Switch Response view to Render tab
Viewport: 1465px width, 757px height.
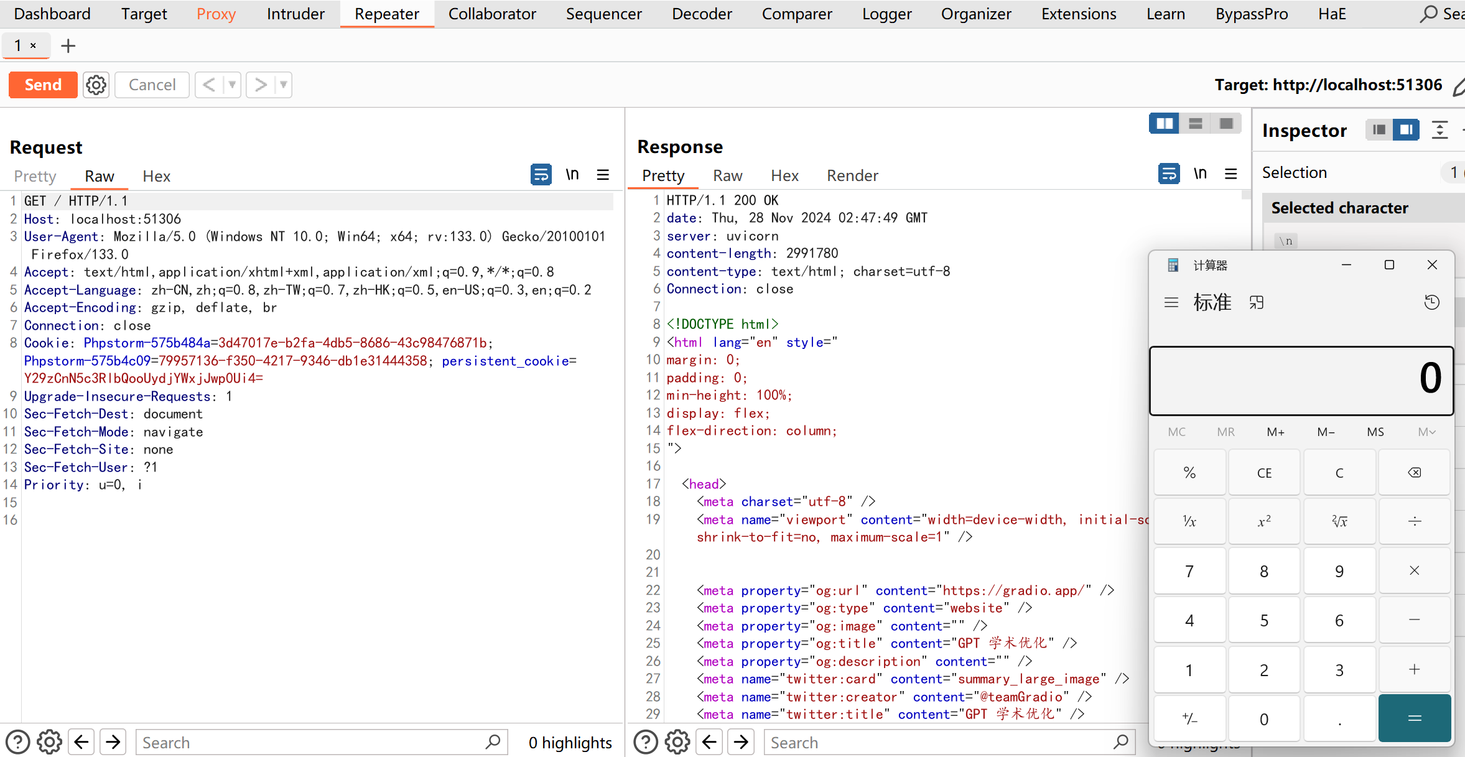(x=852, y=175)
